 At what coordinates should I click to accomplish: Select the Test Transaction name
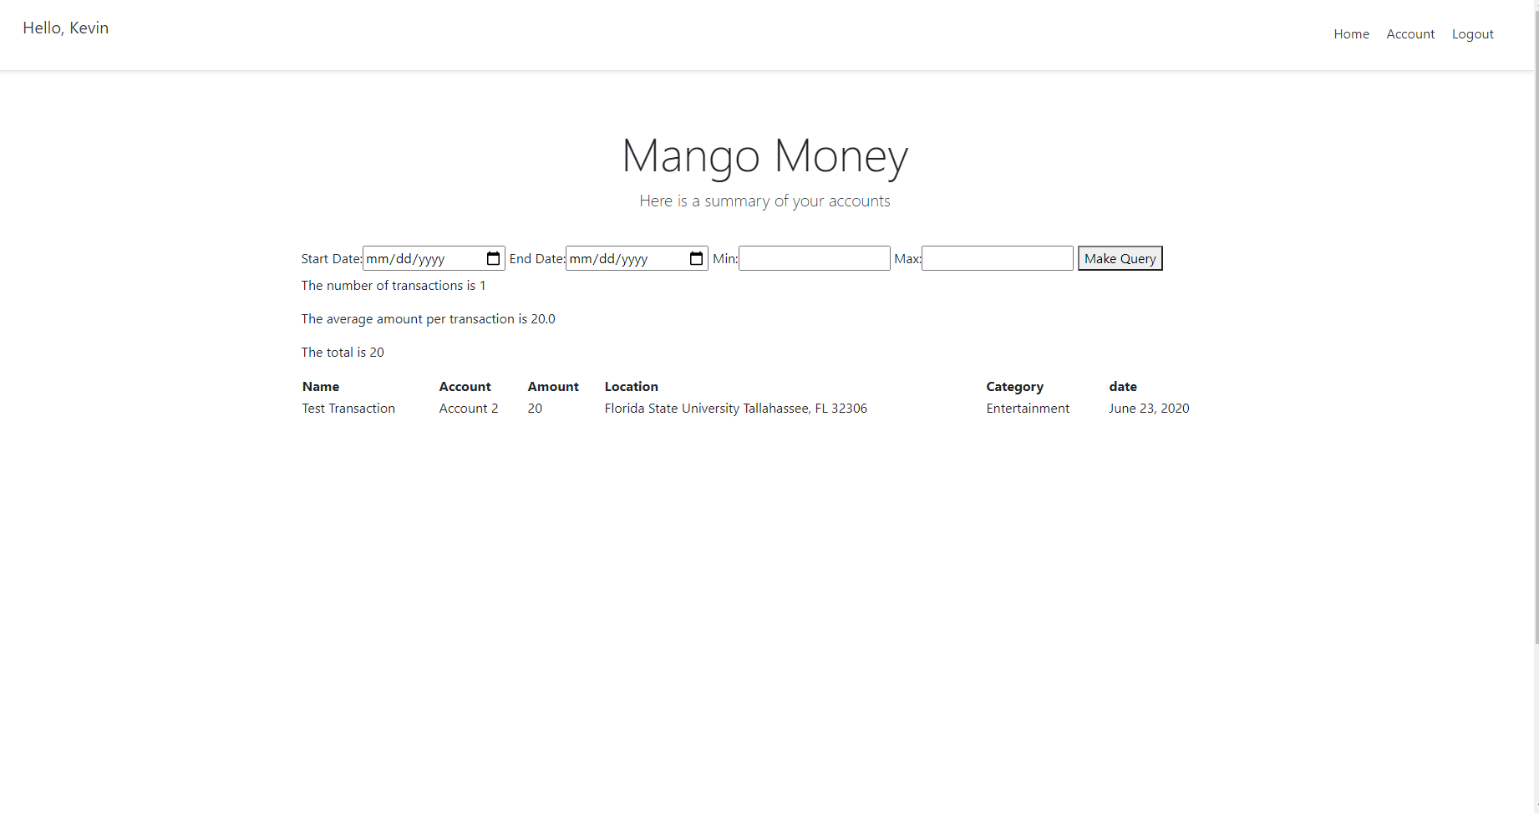348,408
